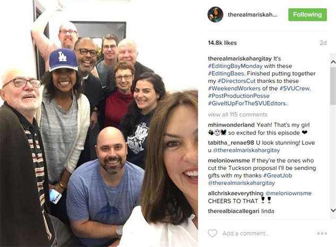Screen dimensions: 336x247
Task: Click the username in the header
Action: 253,14
